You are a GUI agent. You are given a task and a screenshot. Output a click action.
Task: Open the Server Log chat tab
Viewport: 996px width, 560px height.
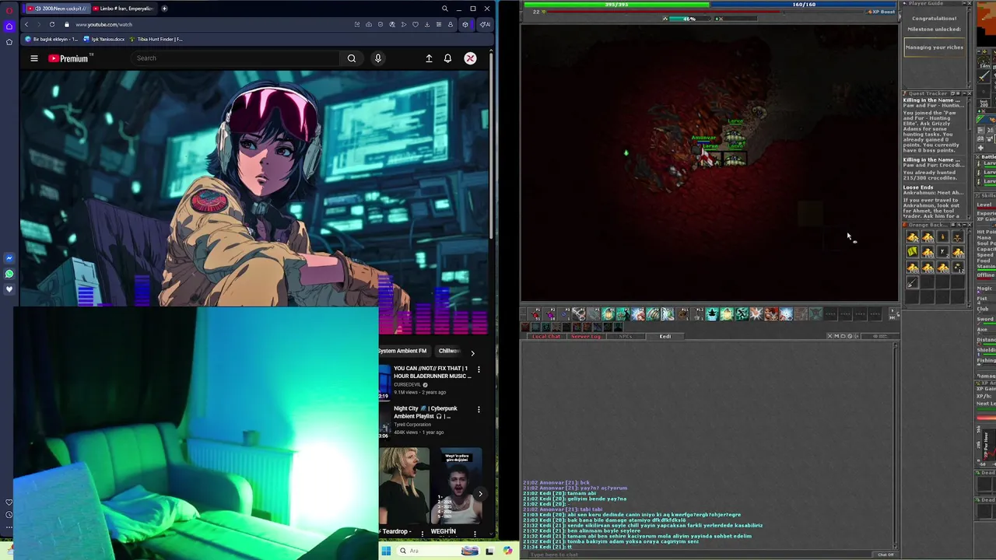click(586, 336)
